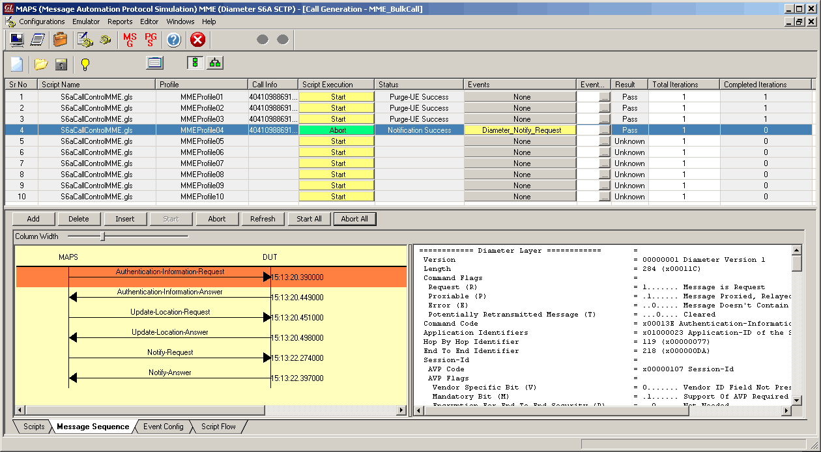The image size is (821, 452).
Task: Open the MSG message editor icon
Action: [x=130, y=40]
